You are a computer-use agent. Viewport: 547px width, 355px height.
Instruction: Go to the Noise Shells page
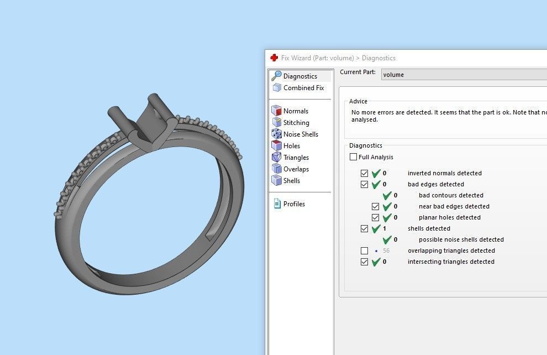[301, 134]
